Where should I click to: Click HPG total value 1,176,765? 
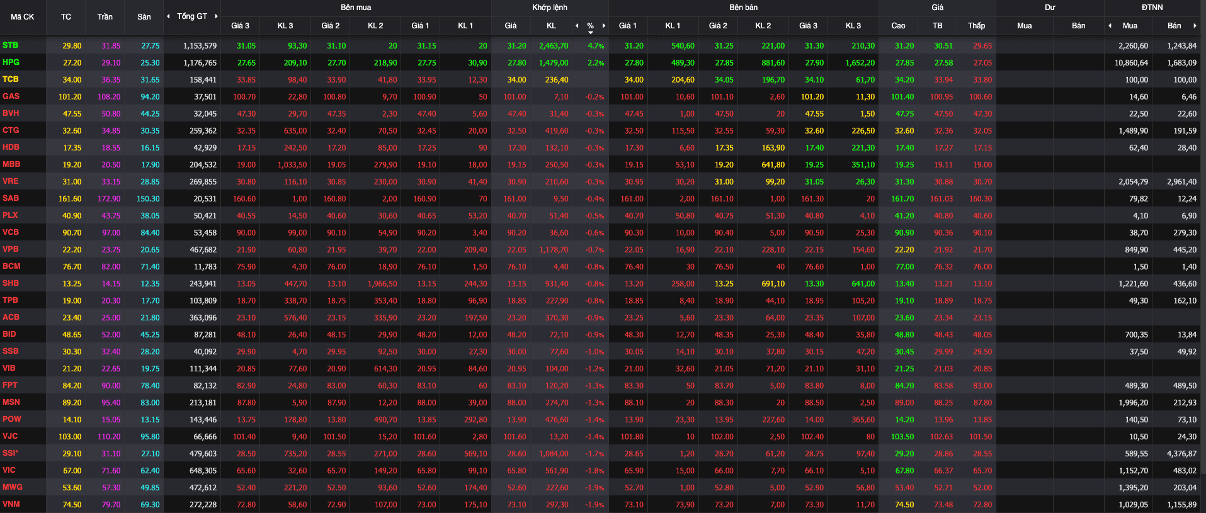pyautogui.click(x=200, y=63)
